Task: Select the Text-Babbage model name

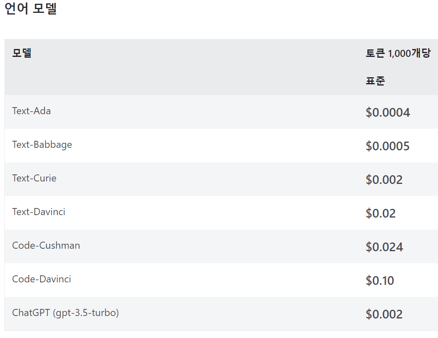Action: 42,145
